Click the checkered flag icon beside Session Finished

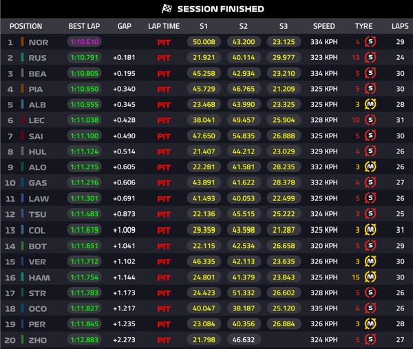167,9
